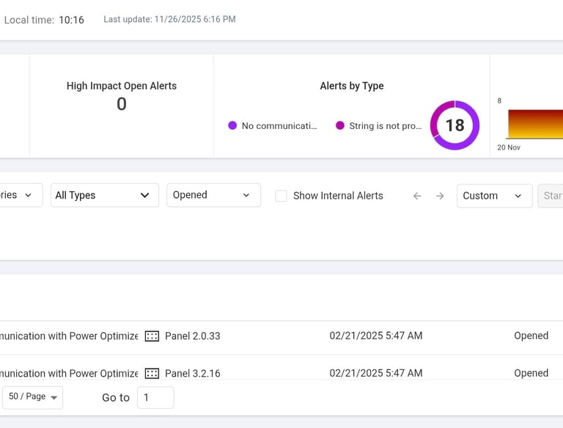Go to next date range arrow
The image size is (563, 428).
coord(440,196)
